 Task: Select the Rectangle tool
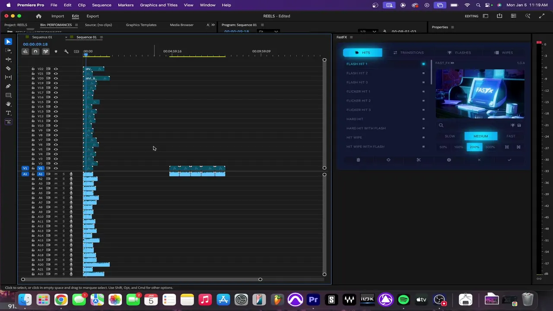(x=8, y=95)
